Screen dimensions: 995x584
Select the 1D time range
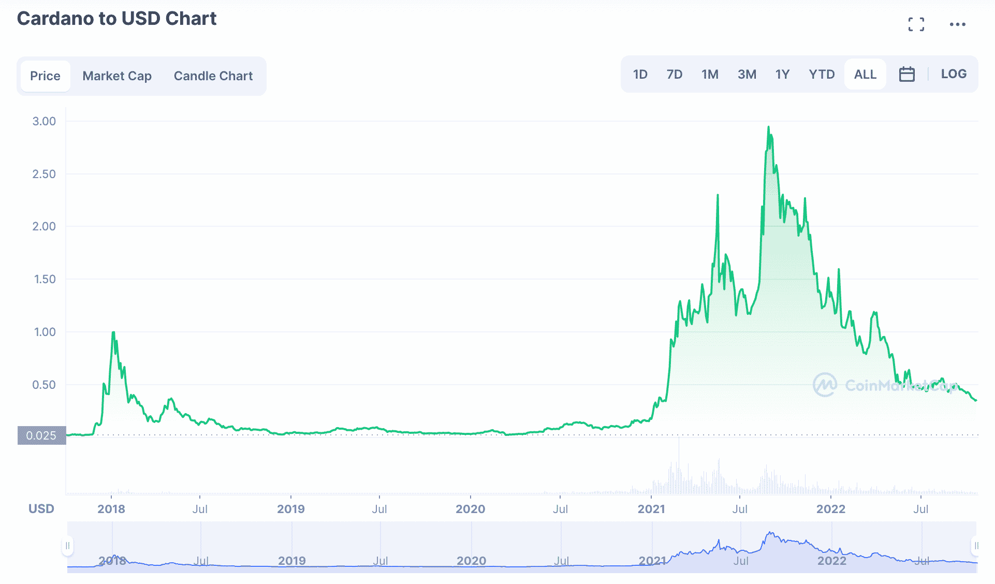(x=640, y=75)
